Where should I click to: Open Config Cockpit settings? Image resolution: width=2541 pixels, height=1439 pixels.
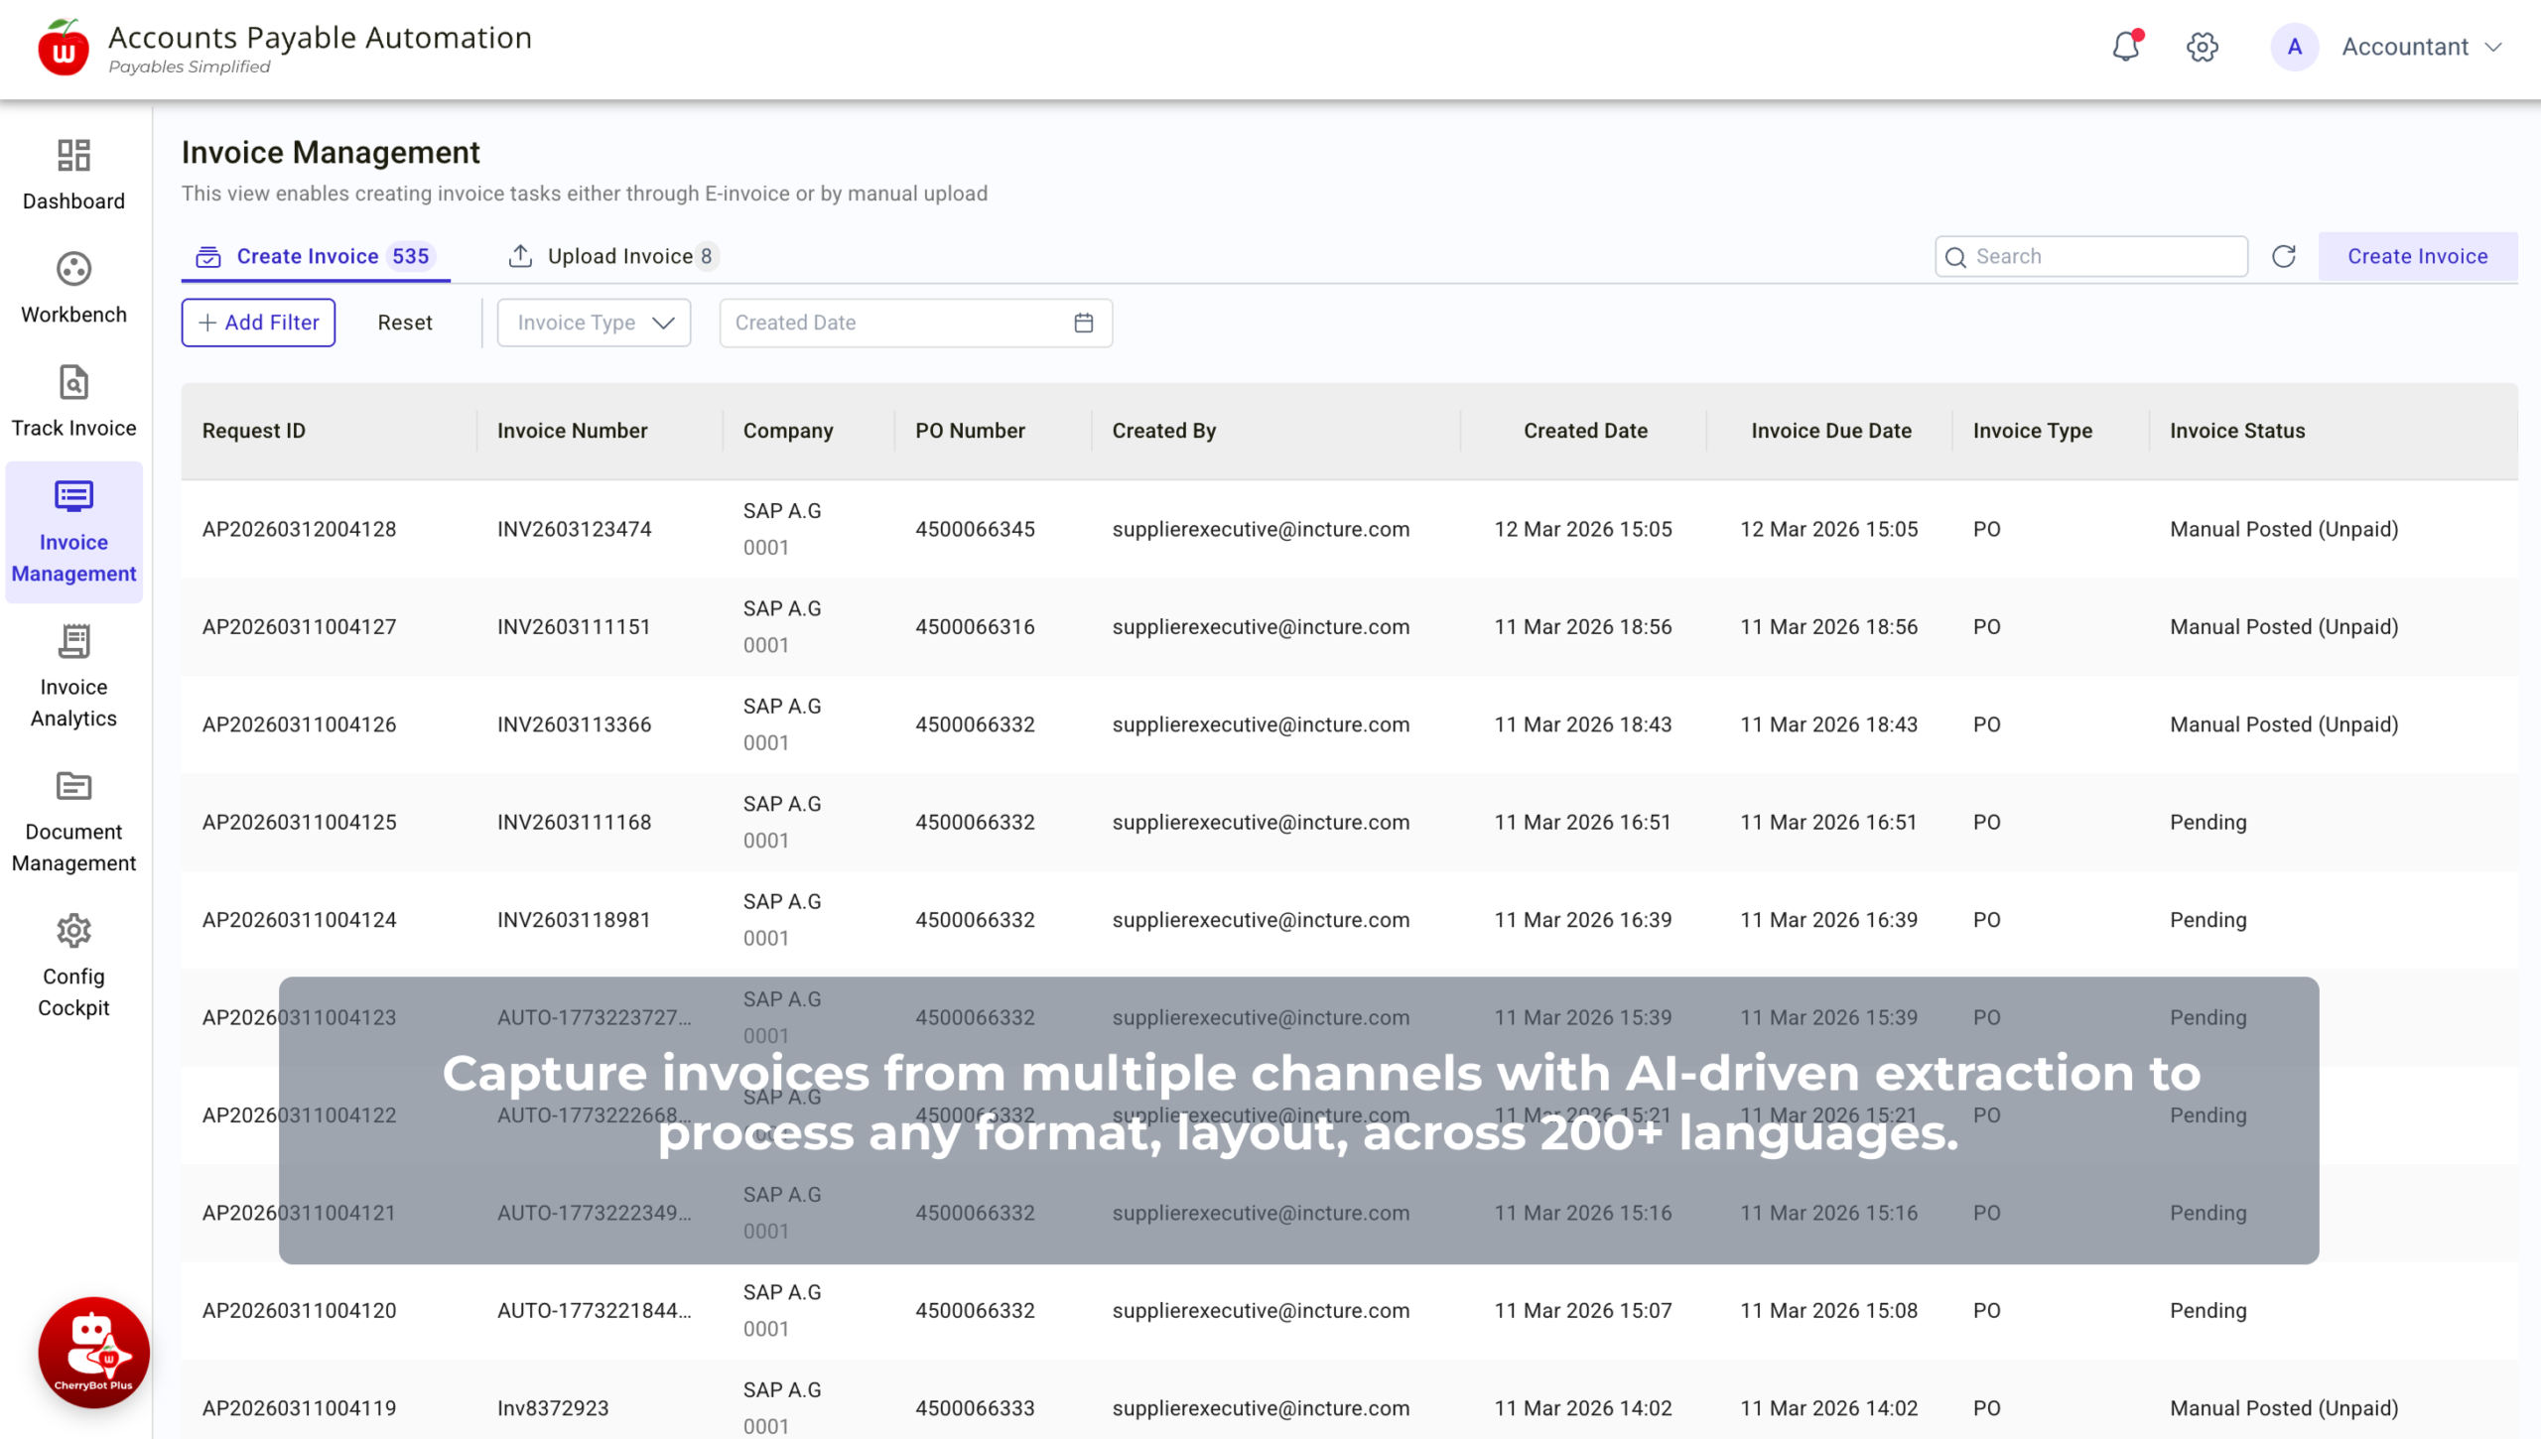click(73, 965)
